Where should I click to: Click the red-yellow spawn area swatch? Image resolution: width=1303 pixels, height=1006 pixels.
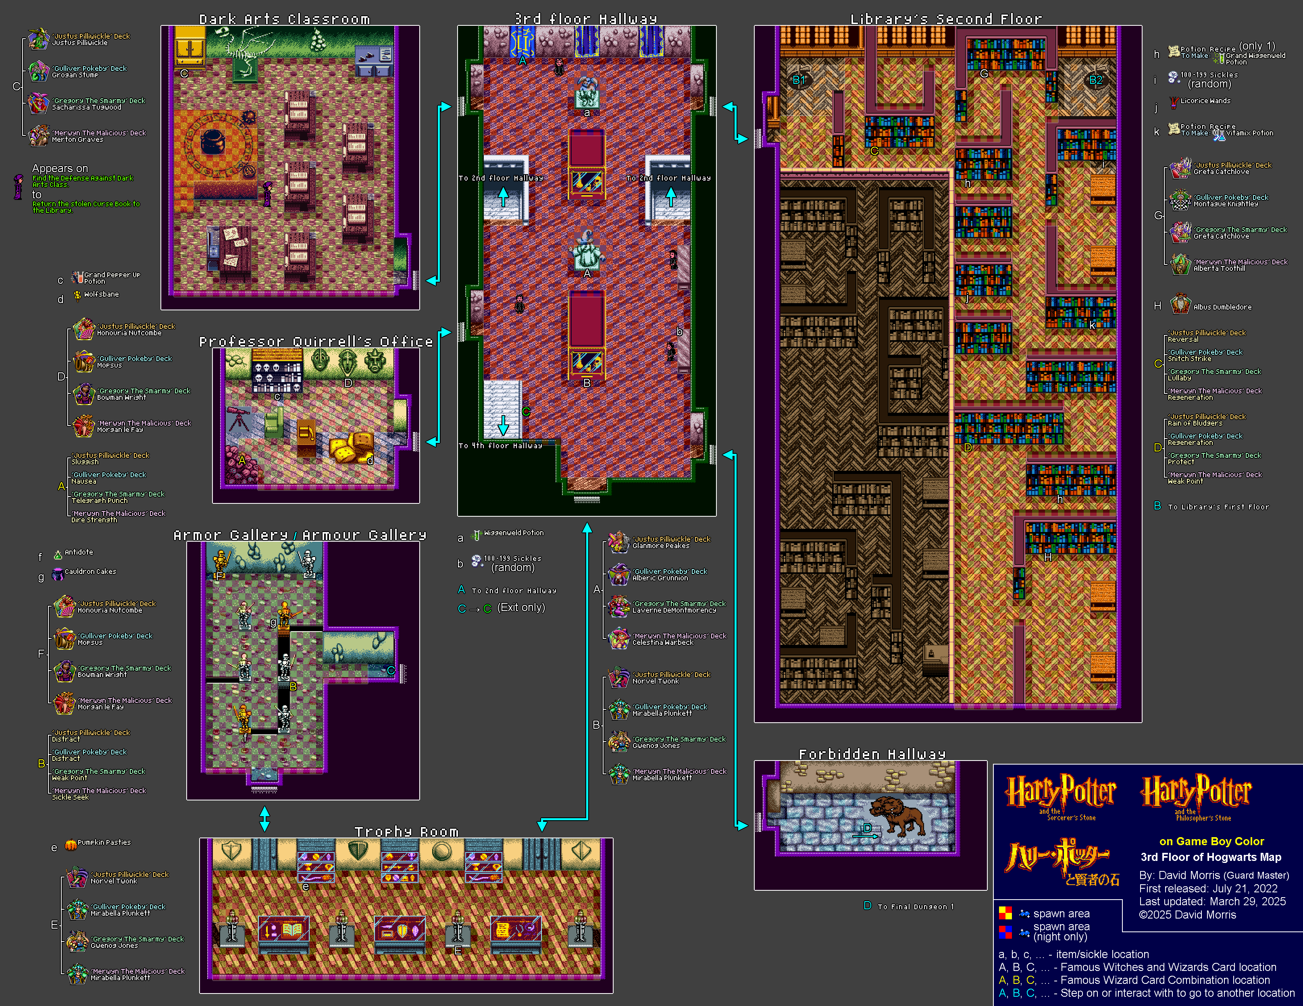tap(1005, 913)
